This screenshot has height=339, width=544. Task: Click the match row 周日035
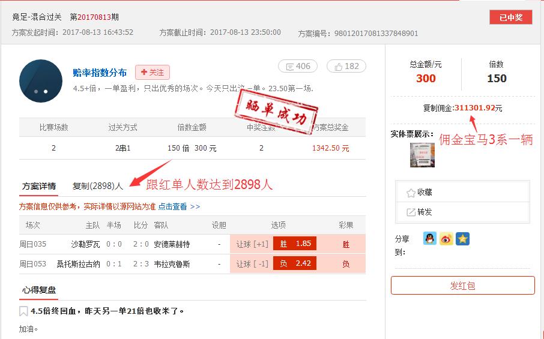(192, 244)
